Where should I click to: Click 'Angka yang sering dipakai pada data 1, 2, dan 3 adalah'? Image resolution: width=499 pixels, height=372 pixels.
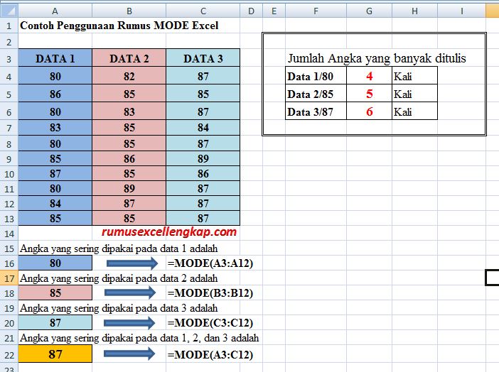(139, 338)
